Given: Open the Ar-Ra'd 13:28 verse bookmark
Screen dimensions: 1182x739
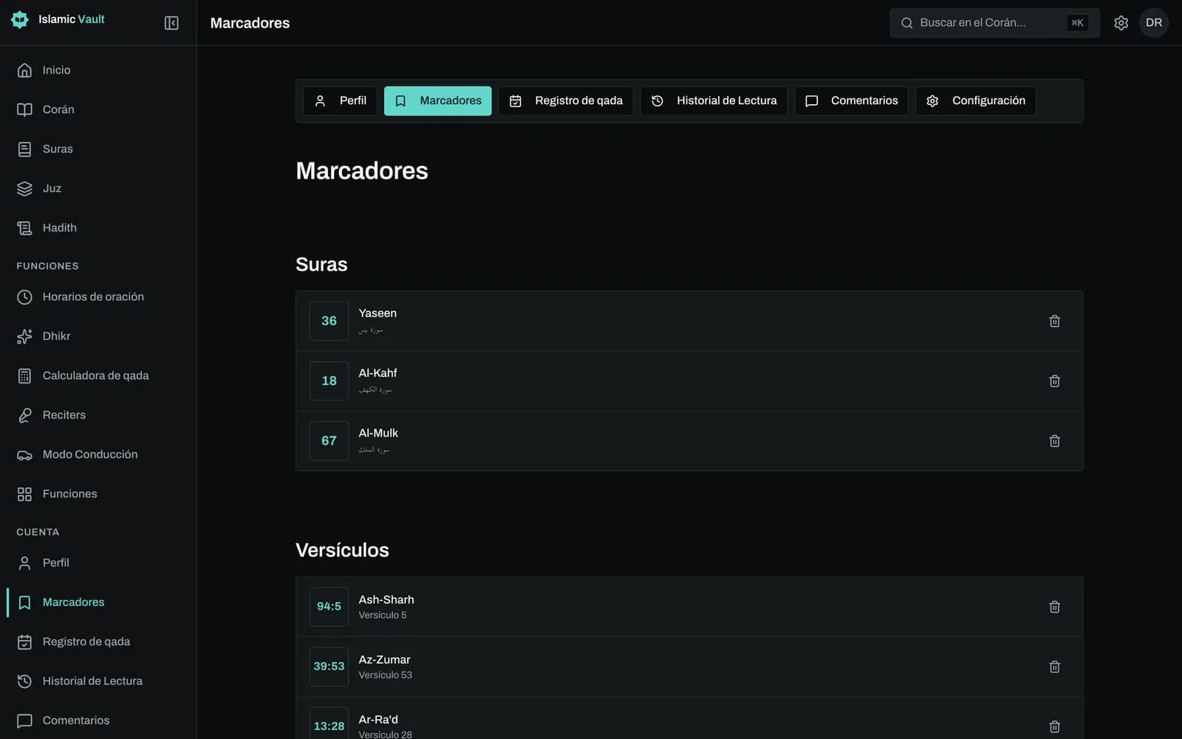Looking at the screenshot, I should [689, 718].
